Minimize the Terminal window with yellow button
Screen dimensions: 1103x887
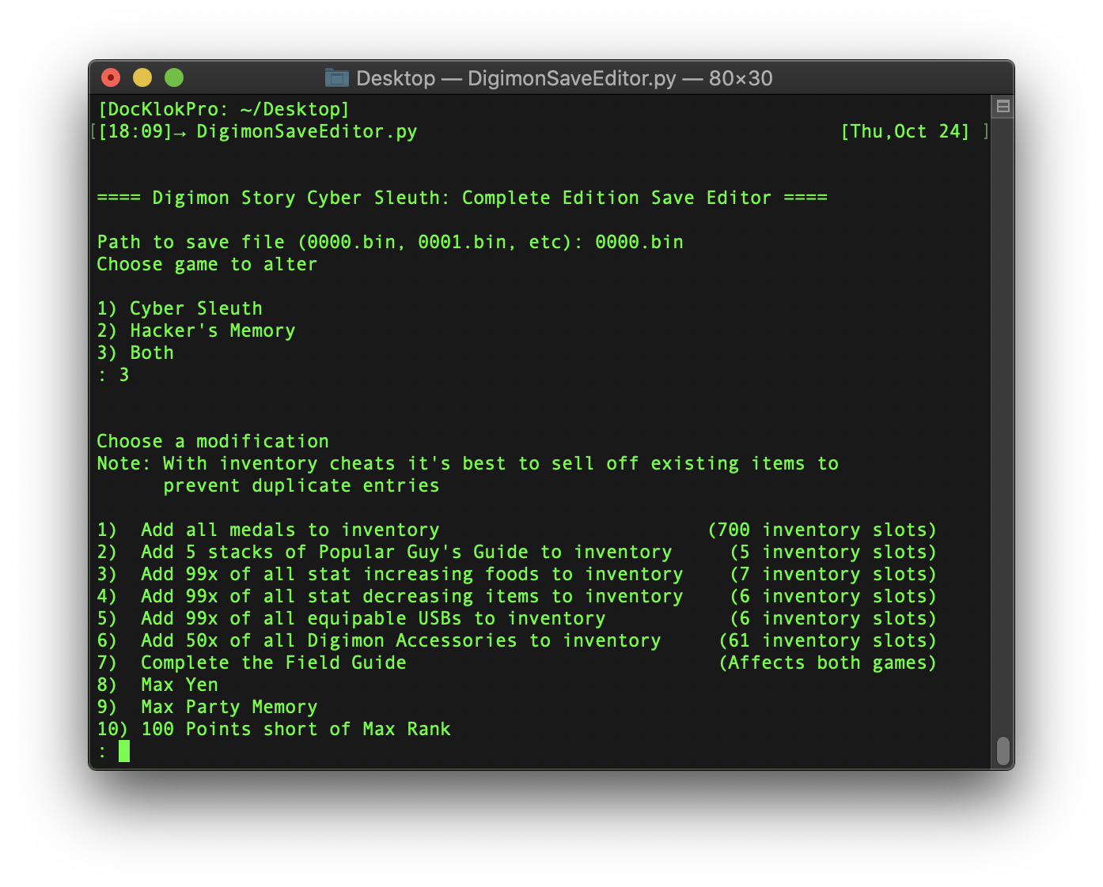pyautogui.click(x=142, y=77)
